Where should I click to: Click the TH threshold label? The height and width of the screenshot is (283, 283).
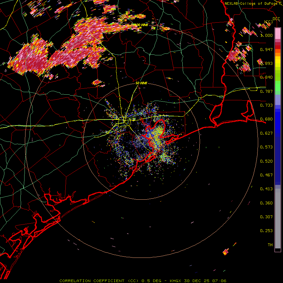coord(270,245)
